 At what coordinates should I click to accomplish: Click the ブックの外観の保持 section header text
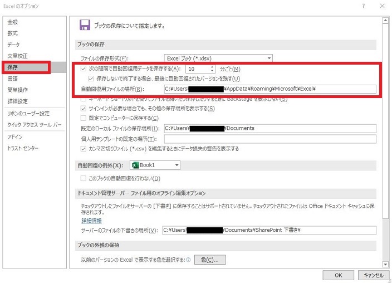click(98, 245)
